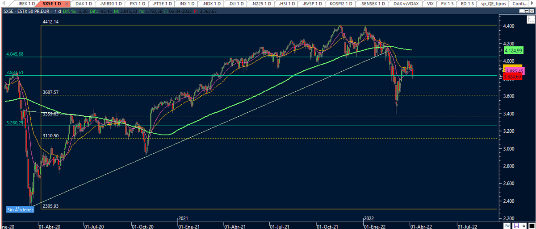
Task: Open the truncated Conti... tab
Action: [x=519, y=4]
